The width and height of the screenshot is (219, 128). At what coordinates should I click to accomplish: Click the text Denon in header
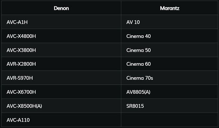coord(61,8)
